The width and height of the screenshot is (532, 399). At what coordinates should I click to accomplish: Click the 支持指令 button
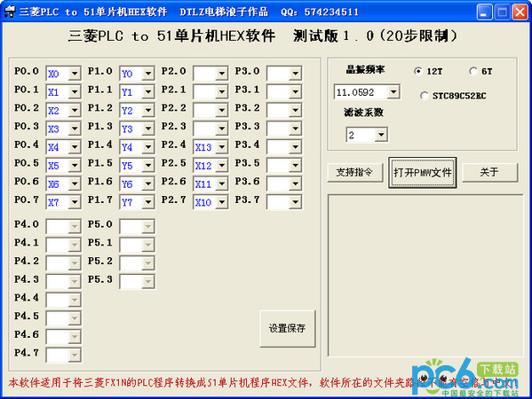tap(355, 172)
